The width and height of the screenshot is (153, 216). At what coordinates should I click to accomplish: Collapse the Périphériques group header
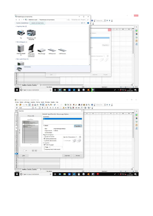coord(22,42)
